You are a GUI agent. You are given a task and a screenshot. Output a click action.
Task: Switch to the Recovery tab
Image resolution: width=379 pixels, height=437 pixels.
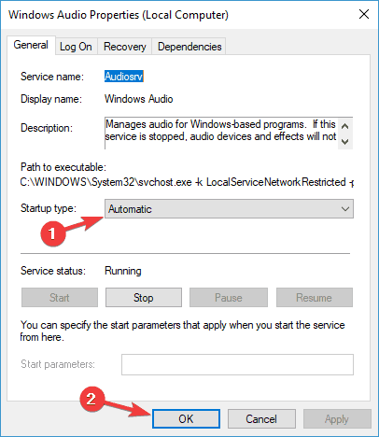[x=124, y=47]
